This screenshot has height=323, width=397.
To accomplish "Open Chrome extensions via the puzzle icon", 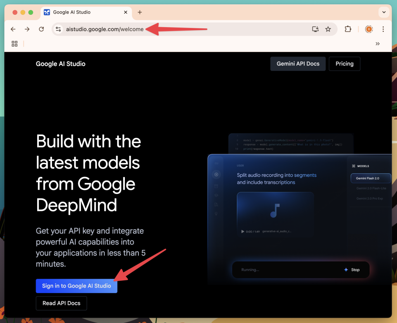I will 348,29.
